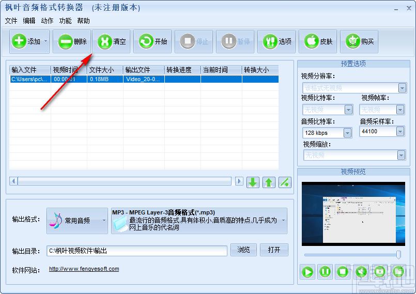This screenshot has height=294, width=416.
Task: Mute the preview with speaker icon
Action: (x=361, y=272)
